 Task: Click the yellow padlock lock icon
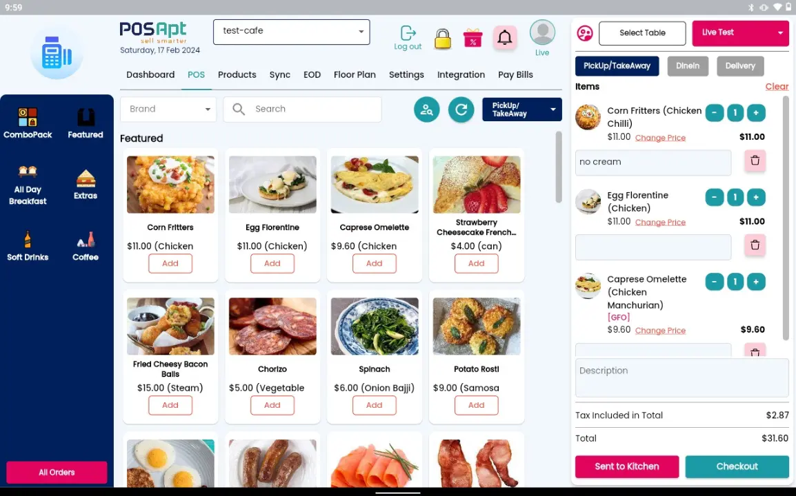tap(442, 39)
